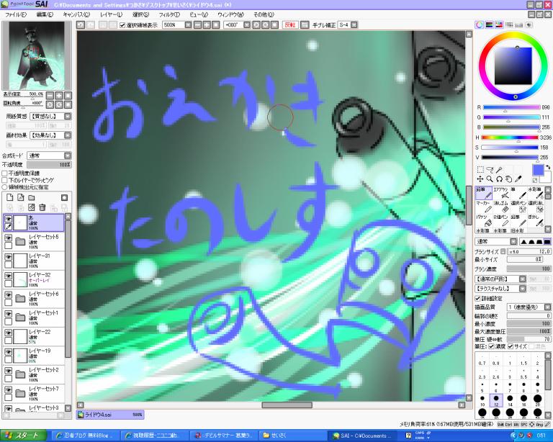Delete the selected layer with trash icon
The width and height of the screenshot is (553, 442).
42,207
